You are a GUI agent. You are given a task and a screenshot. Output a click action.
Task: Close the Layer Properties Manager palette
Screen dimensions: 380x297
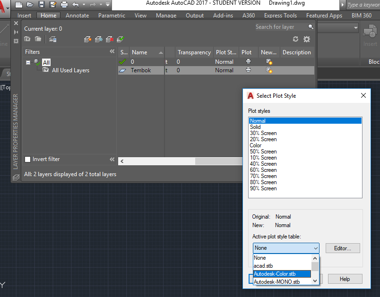coord(16,23)
